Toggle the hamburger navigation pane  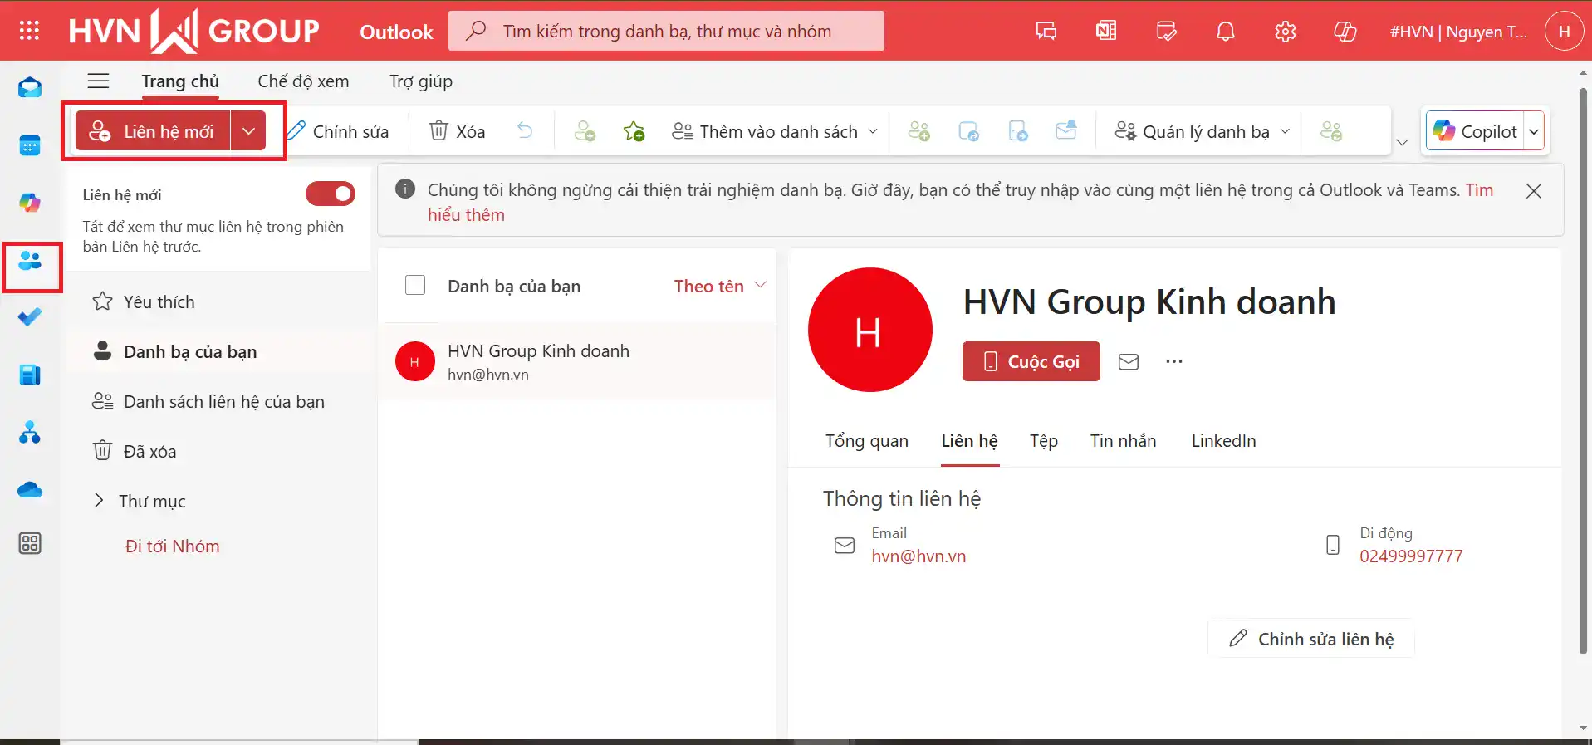click(x=99, y=81)
